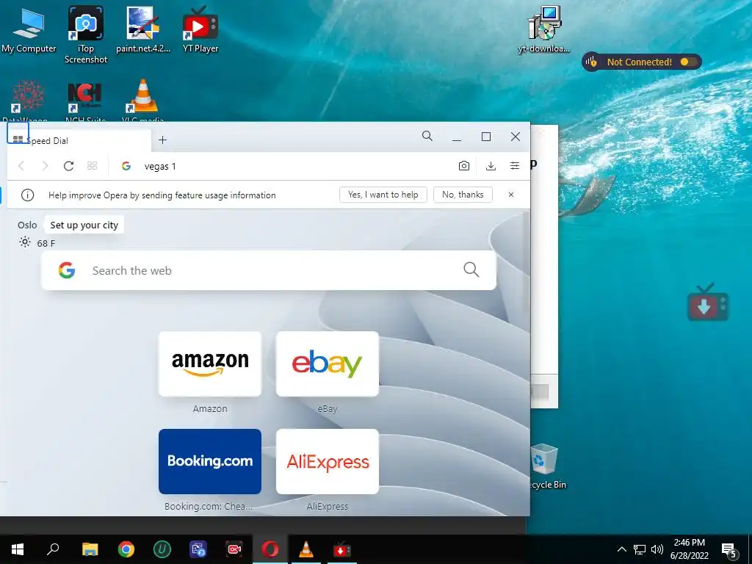Viewport: 752px width, 564px height.
Task: Click the info icon in the help bar
Action: pos(27,195)
